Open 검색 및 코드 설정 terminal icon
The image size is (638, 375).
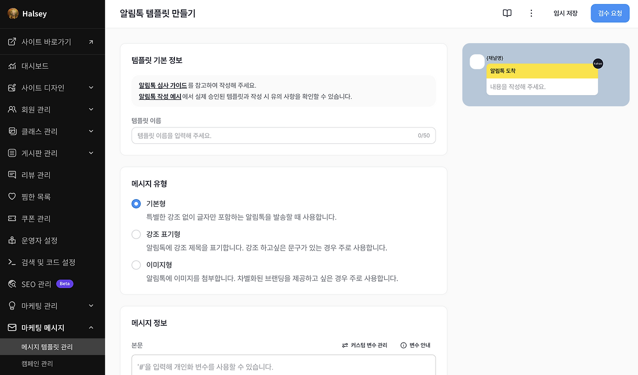click(12, 262)
